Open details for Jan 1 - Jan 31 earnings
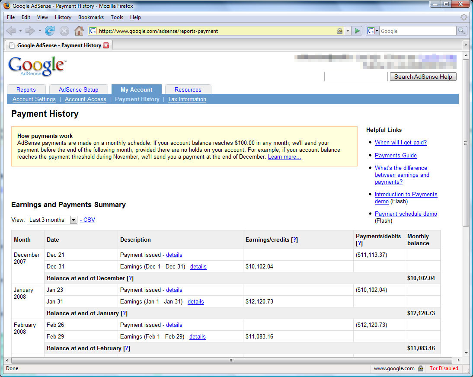Screen dimensions: 473x377 coord(196,302)
